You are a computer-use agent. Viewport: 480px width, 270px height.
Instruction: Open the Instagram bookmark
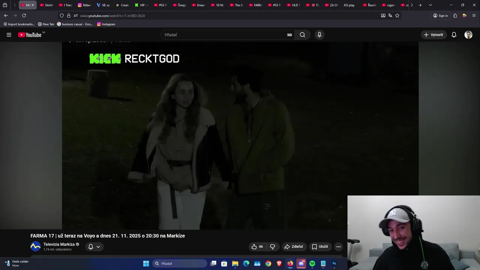click(106, 24)
